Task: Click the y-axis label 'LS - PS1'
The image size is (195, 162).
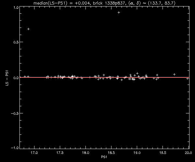Action: 7,78
